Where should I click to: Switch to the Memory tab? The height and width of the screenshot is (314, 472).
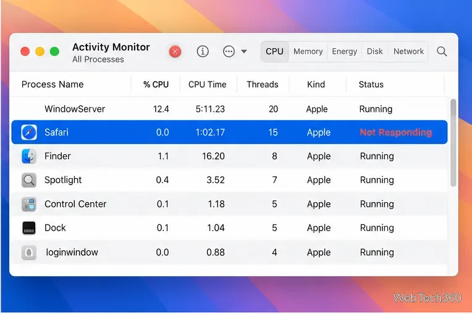coord(308,51)
